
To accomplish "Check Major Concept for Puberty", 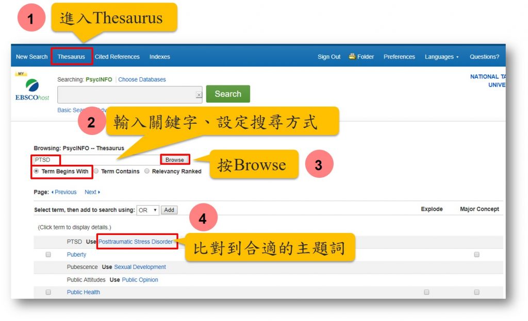I will [x=476, y=255].
